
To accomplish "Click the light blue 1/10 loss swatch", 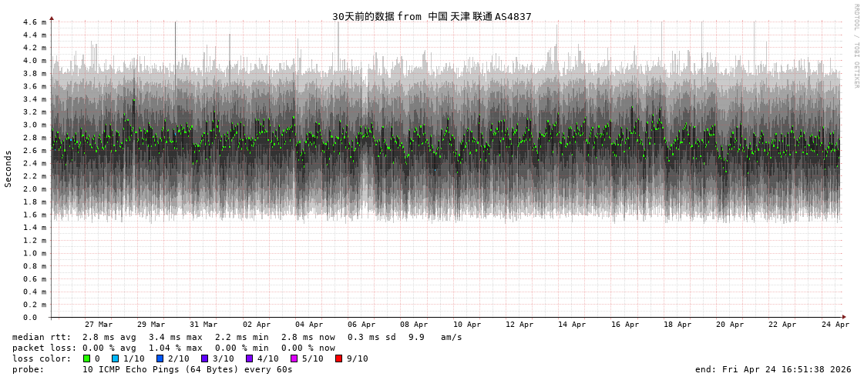I will click(x=116, y=358).
